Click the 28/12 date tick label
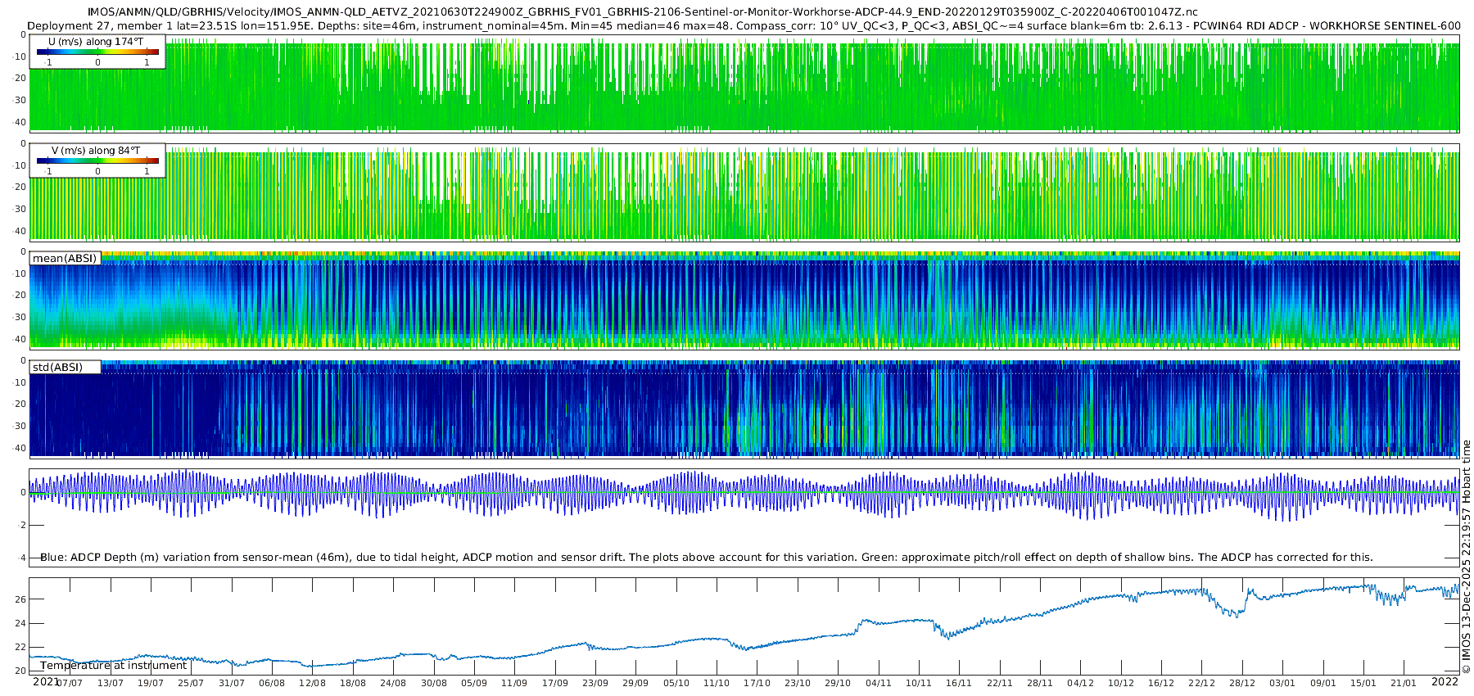This screenshot has width=1474, height=696. pos(1242,683)
